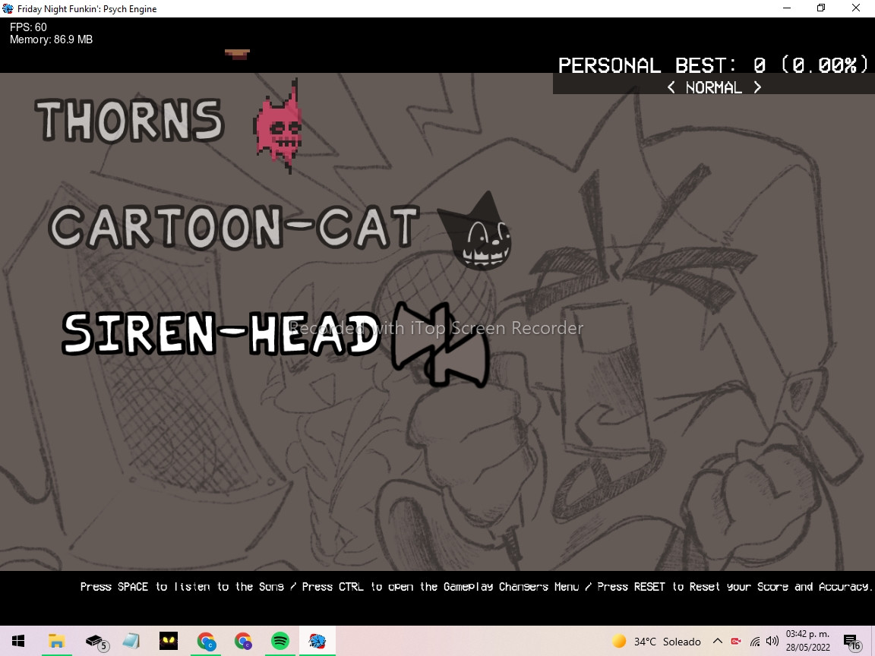Click the iTop Screen Recorder tray icon
The width and height of the screenshot is (875, 656).
tap(735, 640)
